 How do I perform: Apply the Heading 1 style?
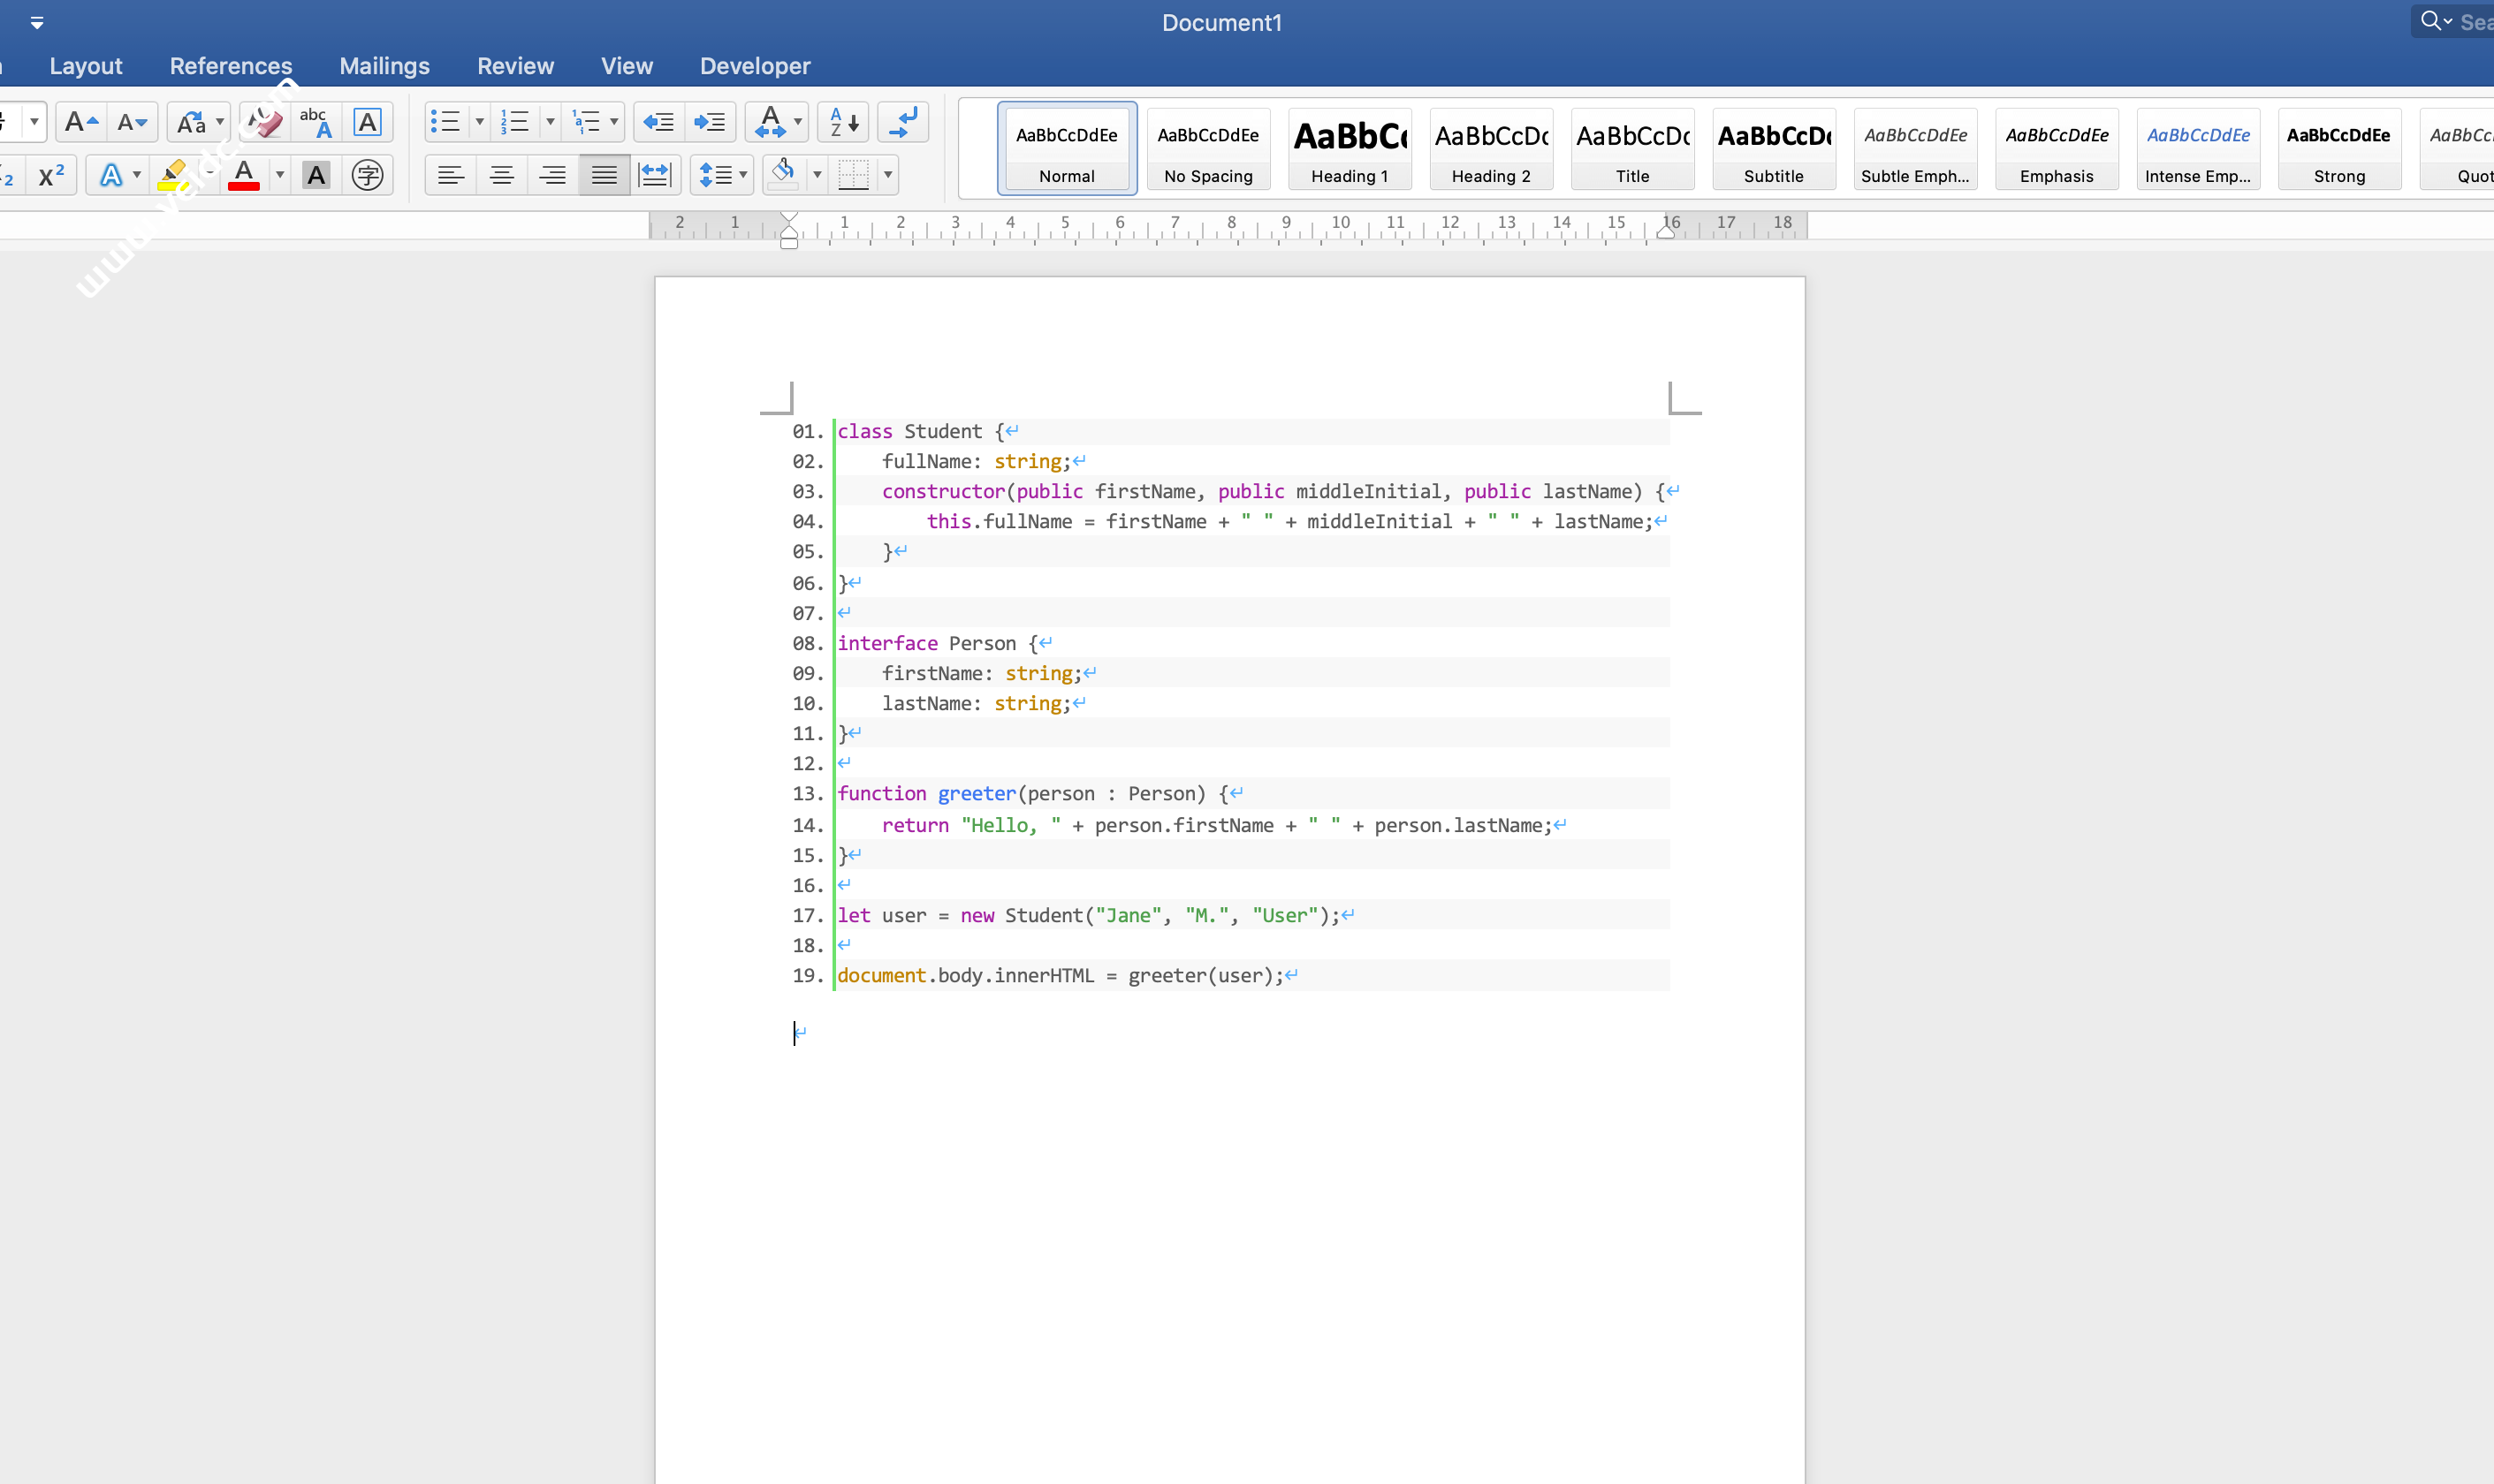pos(1349,149)
